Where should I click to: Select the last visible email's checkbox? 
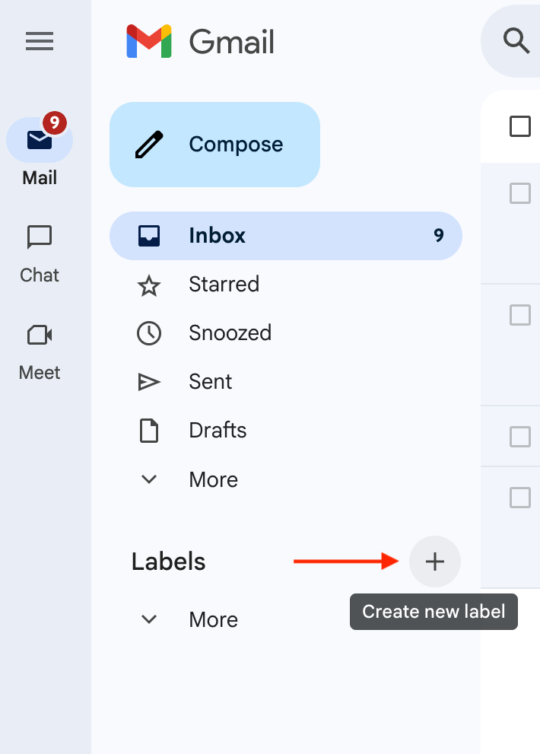point(520,498)
